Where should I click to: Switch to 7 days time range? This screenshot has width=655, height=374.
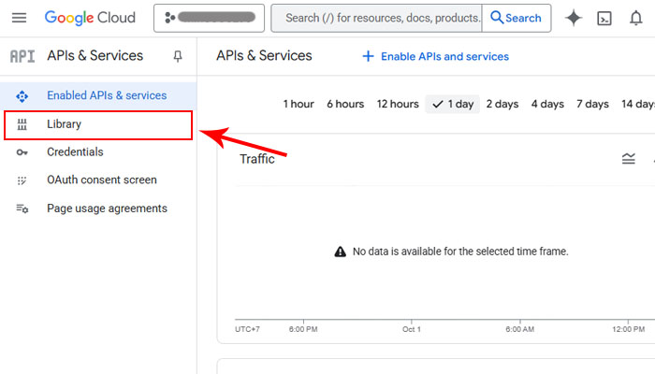point(592,104)
